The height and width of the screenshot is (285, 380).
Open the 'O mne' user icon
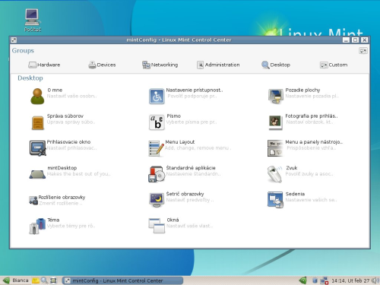(x=37, y=97)
